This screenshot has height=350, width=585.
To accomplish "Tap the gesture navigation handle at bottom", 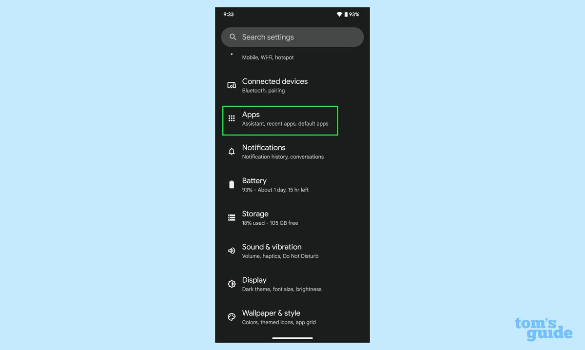I will coord(292,337).
